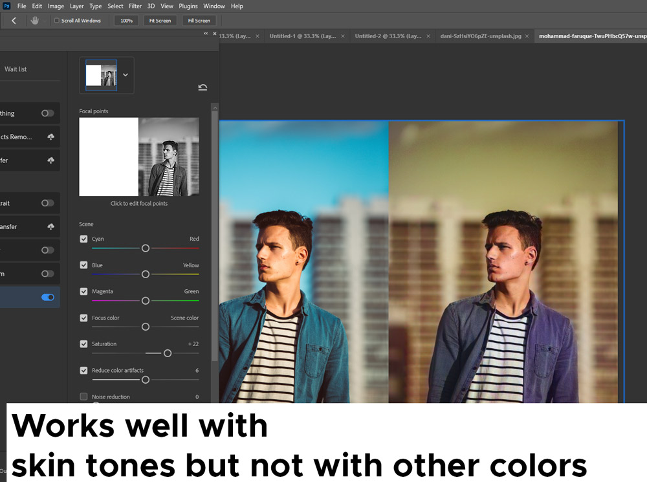This screenshot has width=647, height=482.
Task: Click the 100% zoom button
Action: click(126, 21)
